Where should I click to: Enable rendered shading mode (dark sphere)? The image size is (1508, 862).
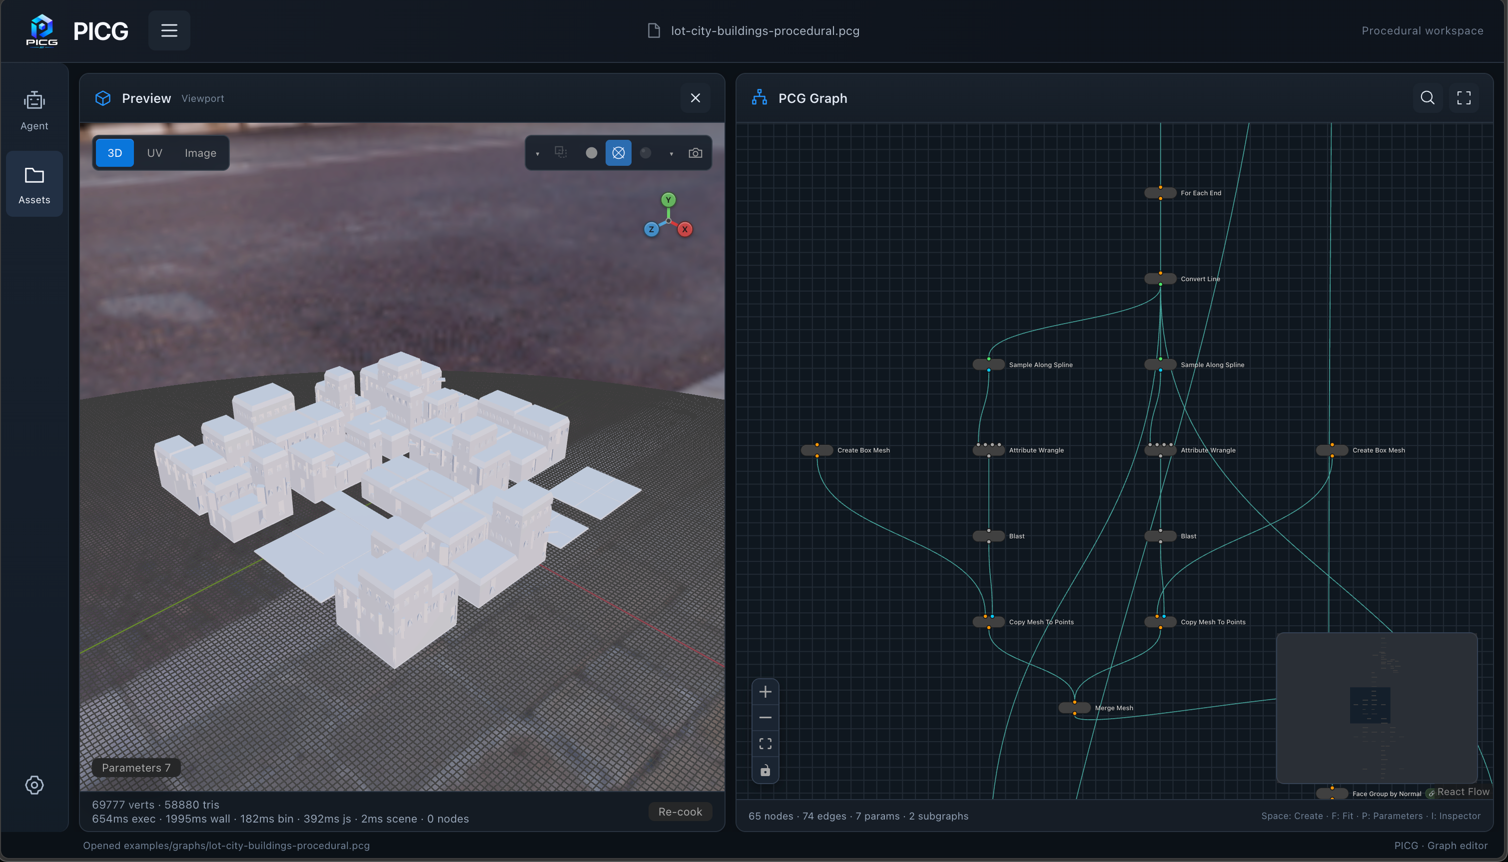646,153
